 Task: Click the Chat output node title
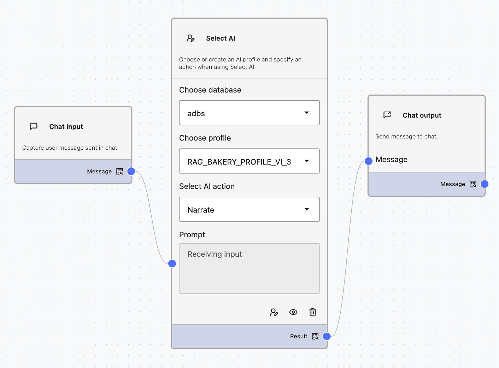(422, 115)
